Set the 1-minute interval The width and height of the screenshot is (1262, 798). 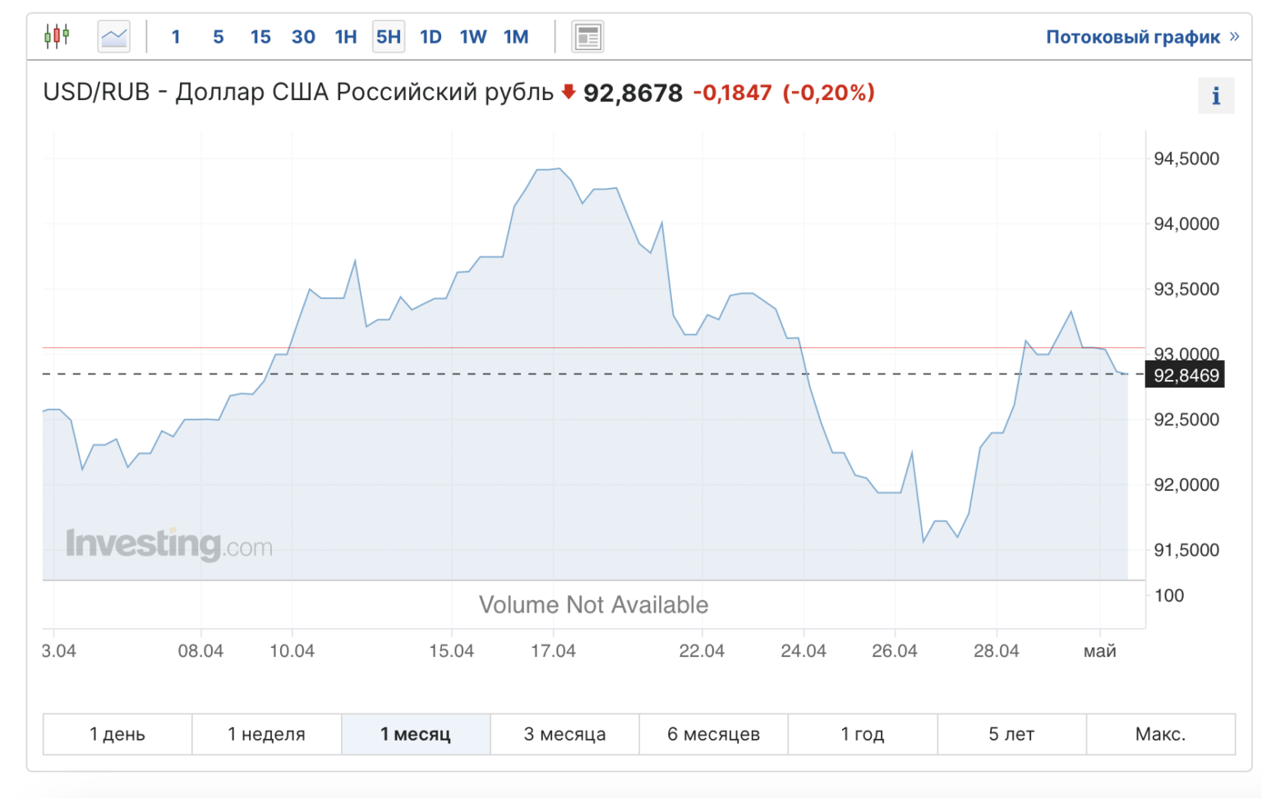[x=176, y=37]
